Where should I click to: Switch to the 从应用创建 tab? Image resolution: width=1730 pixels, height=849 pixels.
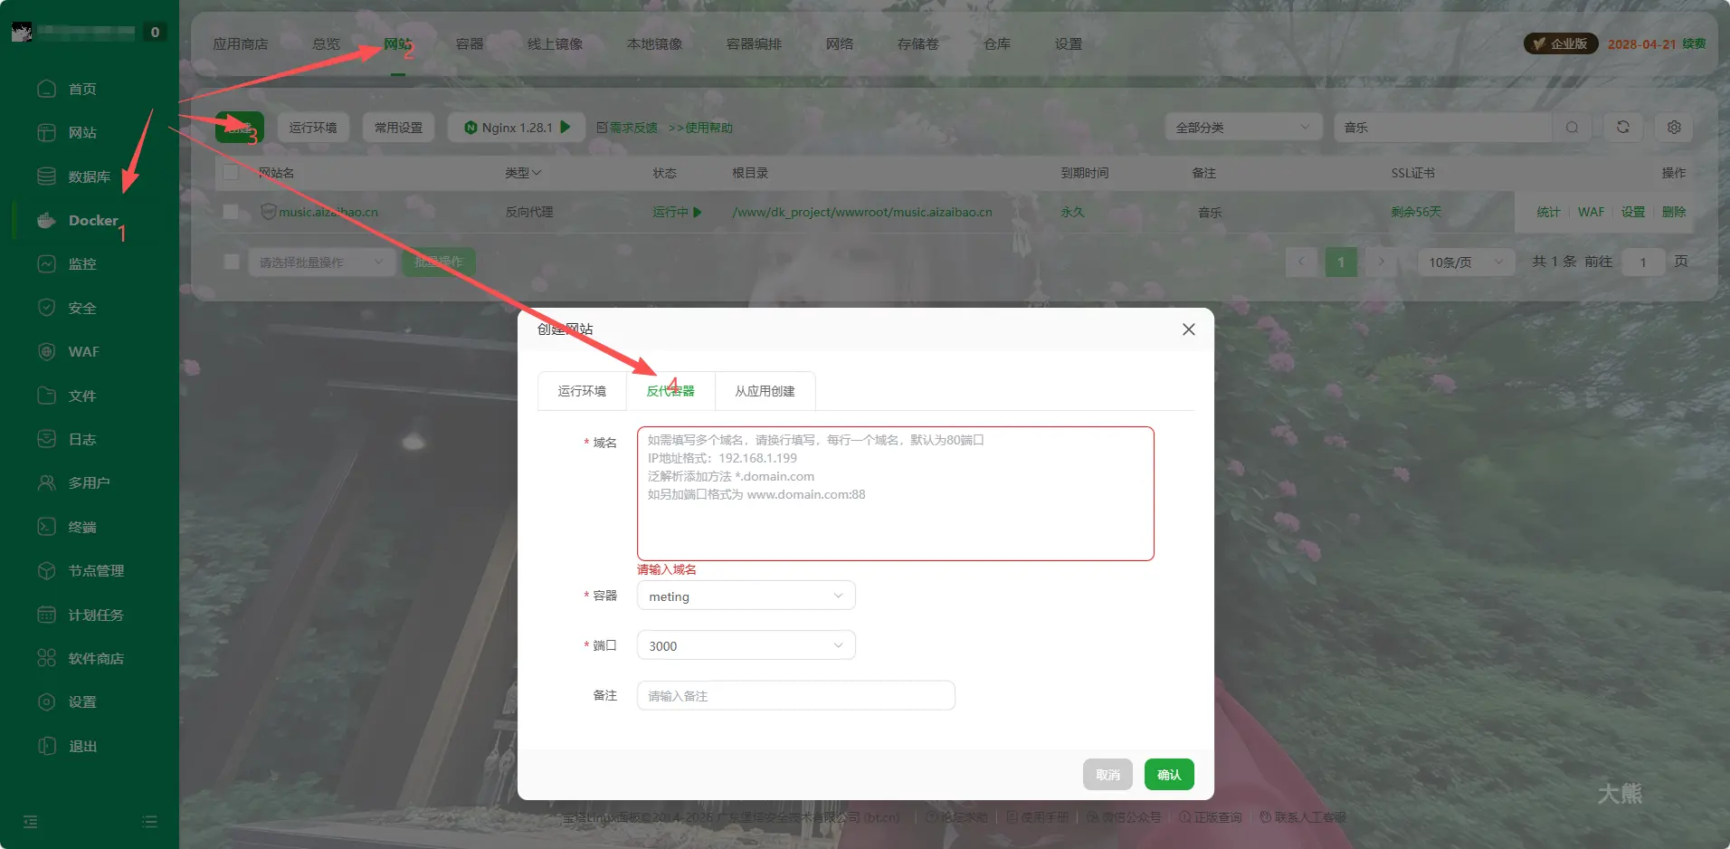[x=765, y=391]
